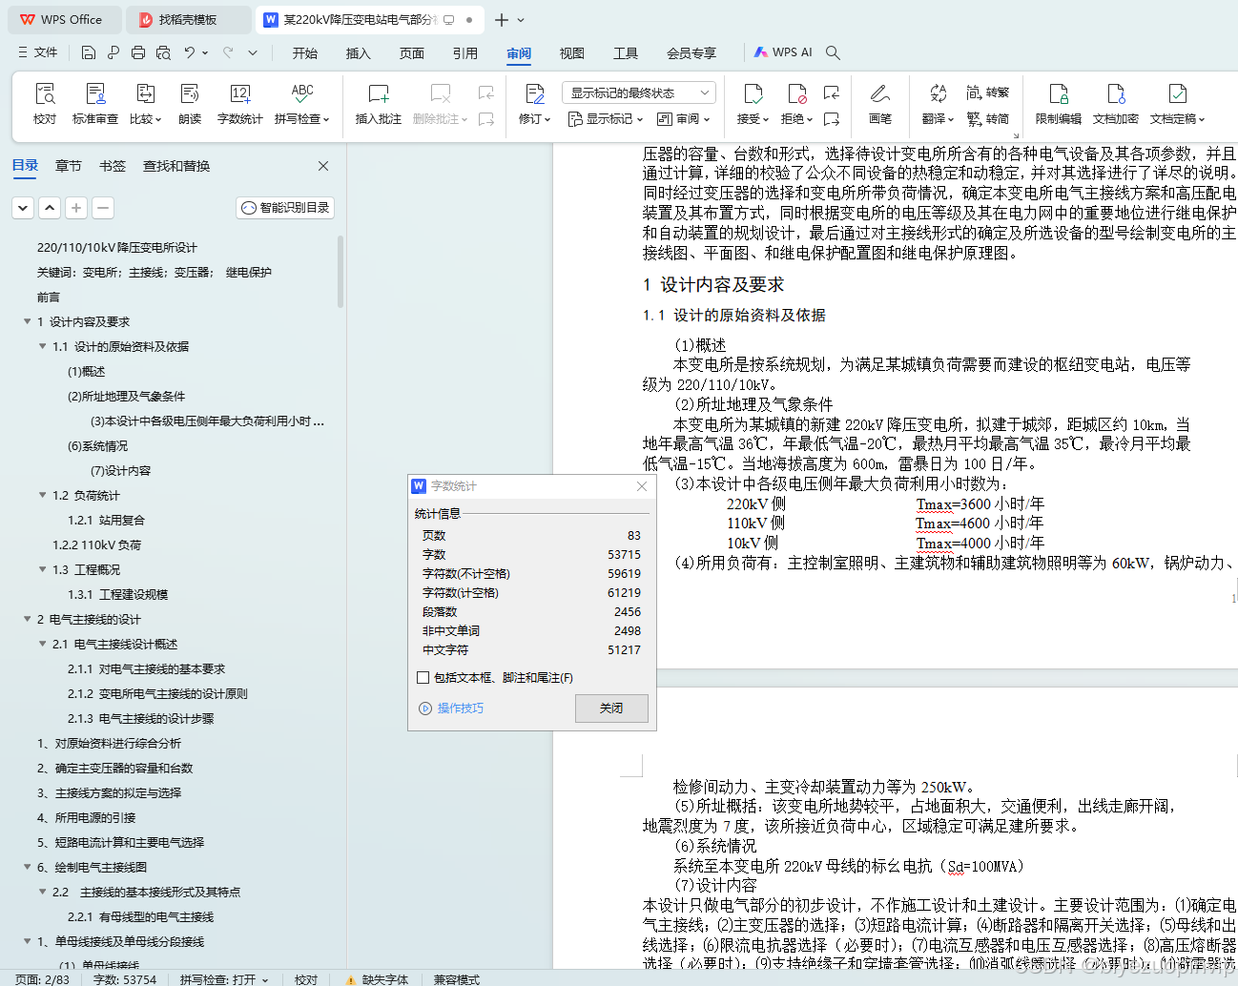
Task: Switch to the 插入 ribbon tab
Action: pyautogui.click(x=359, y=53)
